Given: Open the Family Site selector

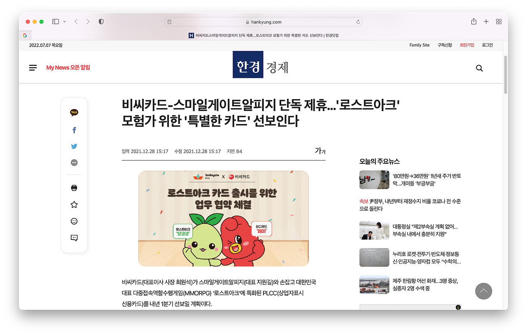Looking at the screenshot, I should click(420, 45).
